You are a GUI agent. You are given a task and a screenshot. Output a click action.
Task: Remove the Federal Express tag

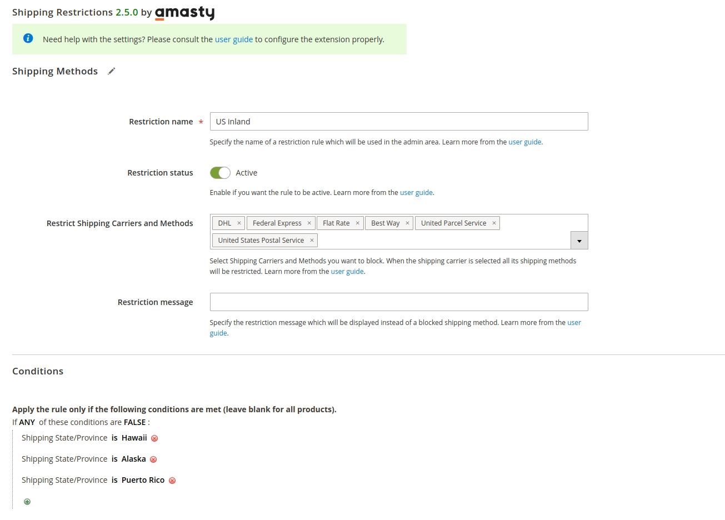click(x=309, y=223)
